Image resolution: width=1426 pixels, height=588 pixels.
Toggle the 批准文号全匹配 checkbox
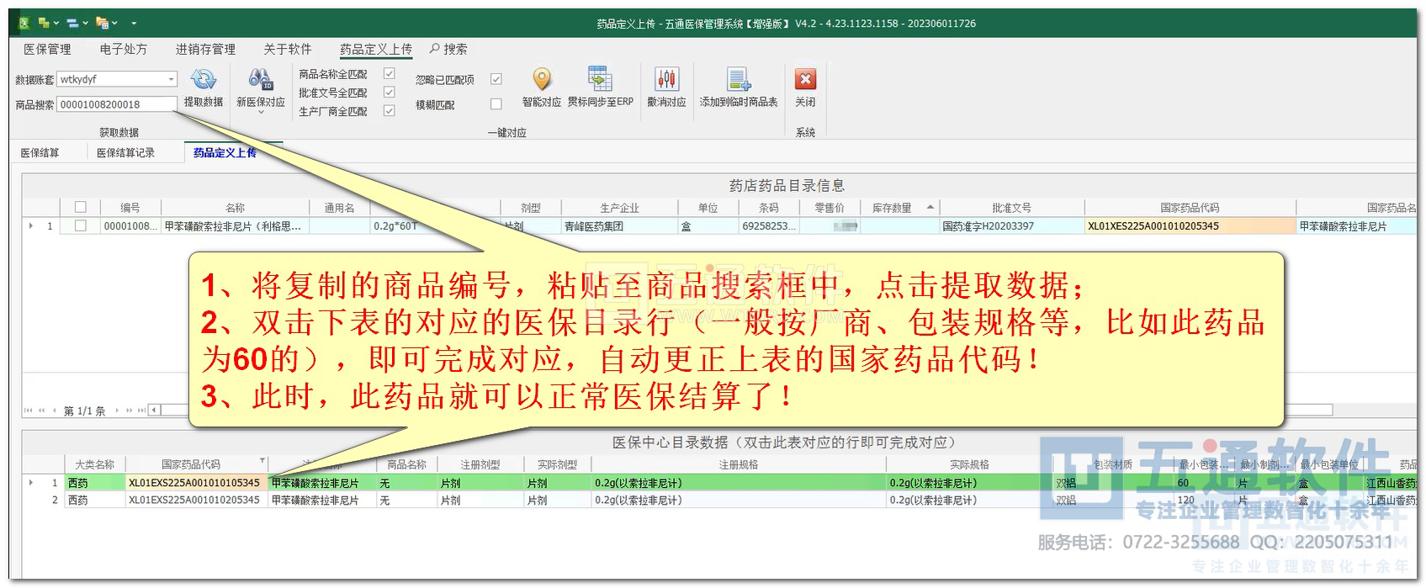pyautogui.click(x=390, y=93)
